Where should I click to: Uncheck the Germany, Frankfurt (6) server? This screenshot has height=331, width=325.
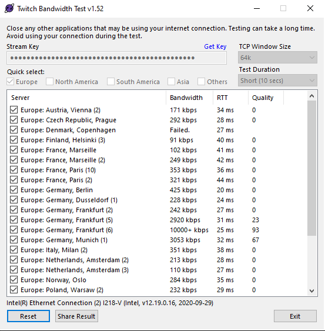[14, 230]
